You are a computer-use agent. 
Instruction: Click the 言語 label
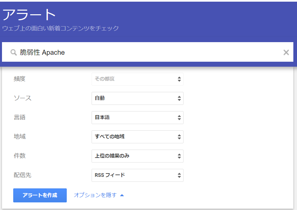(20, 117)
